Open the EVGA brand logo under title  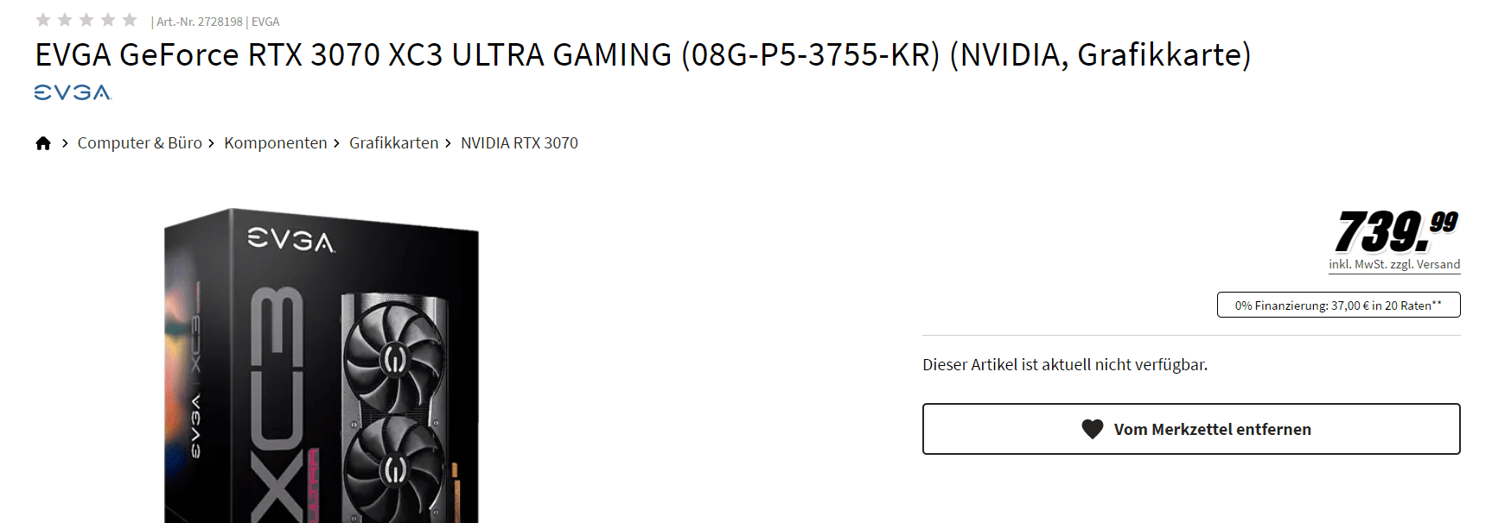click(x=73, y=92)
